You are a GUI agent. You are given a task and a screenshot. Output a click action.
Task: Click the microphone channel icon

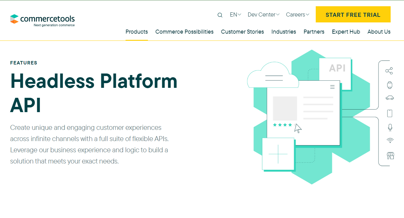pyautogui.click(x=390, y=127)
